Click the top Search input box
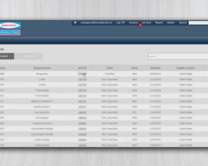The image size is (208, 166). (198, 23)
